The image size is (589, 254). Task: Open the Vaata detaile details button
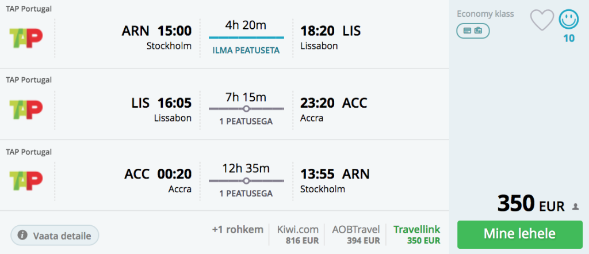[x=55, y=235]
